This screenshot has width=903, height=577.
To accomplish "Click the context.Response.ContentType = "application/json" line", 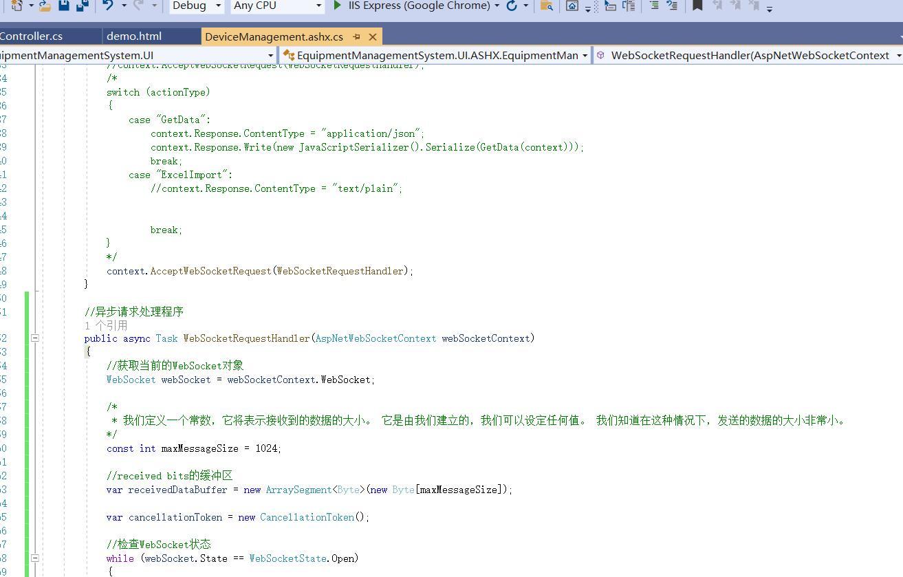I will pos(287,133).
